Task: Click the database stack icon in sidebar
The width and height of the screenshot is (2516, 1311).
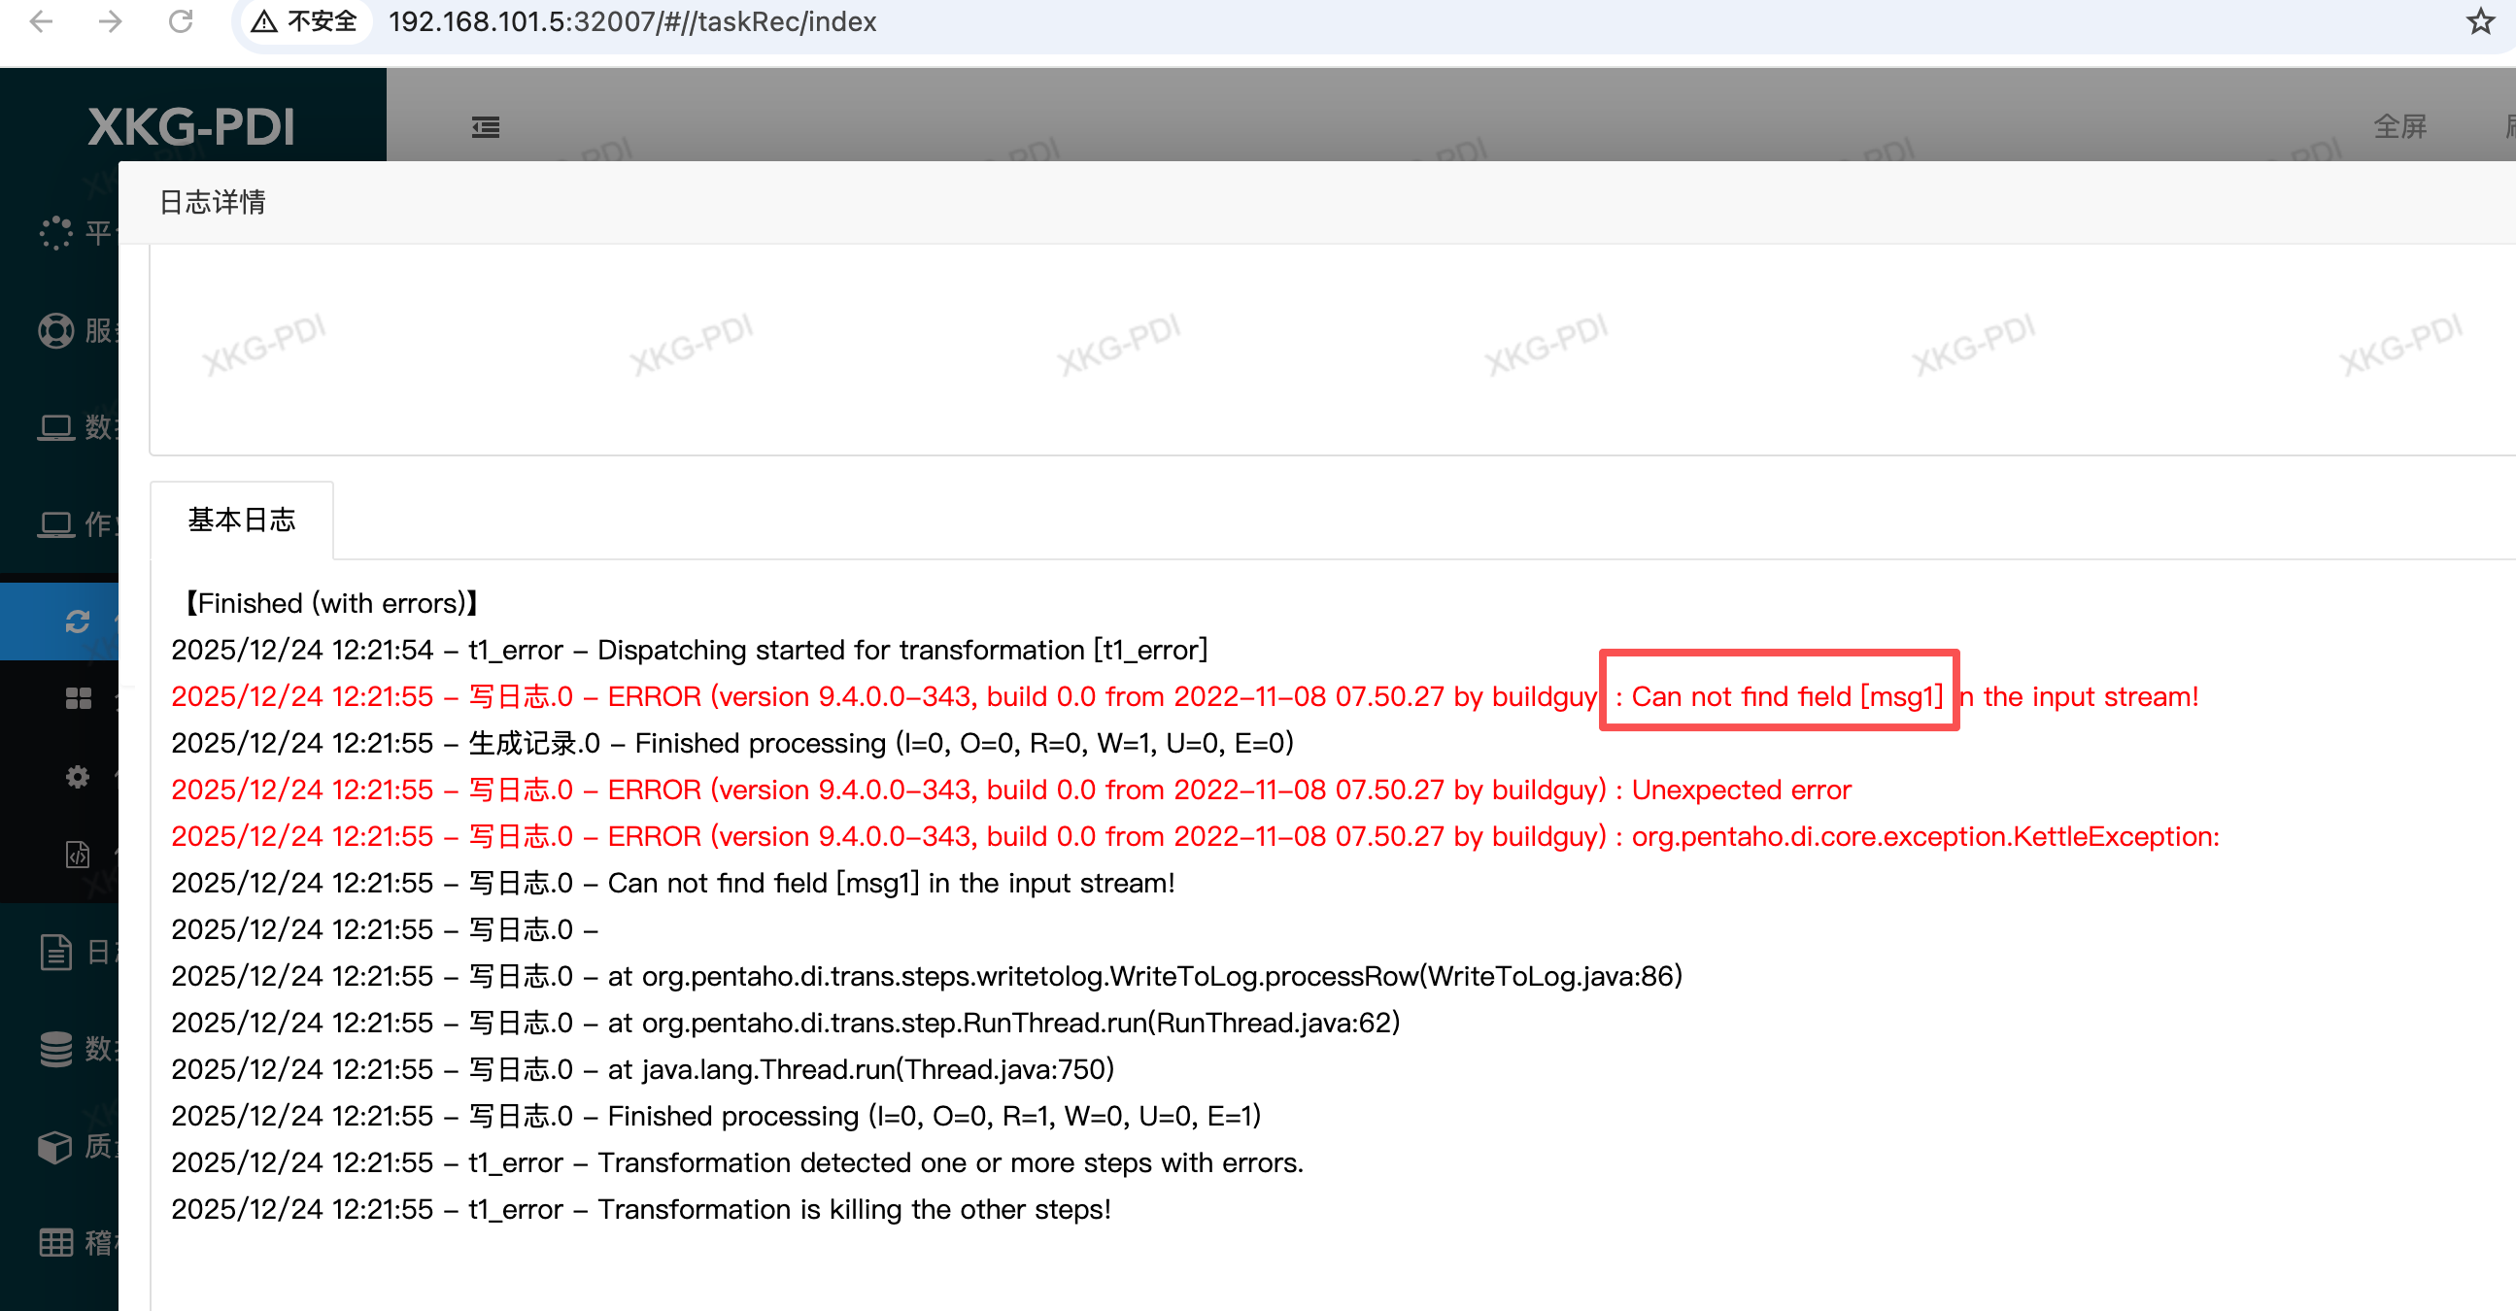Action: pyautogui.click(x=55, y=1049)
